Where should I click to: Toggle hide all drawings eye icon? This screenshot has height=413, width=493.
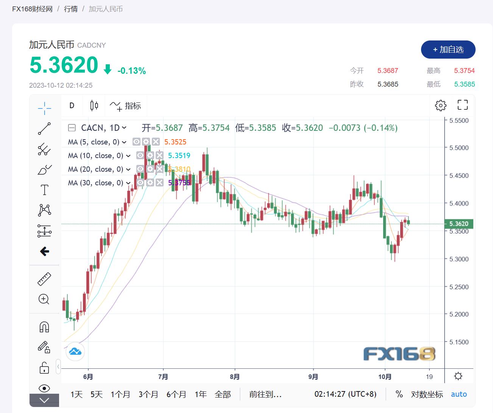point(44,388)
